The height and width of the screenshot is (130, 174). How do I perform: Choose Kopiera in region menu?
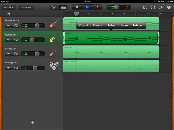click(x=97, y=25)
